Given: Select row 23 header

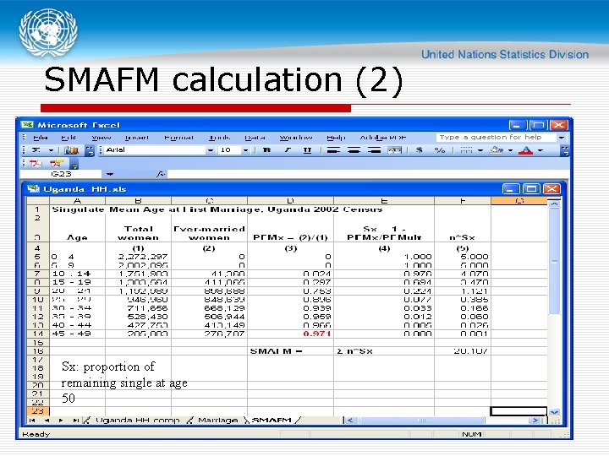Looking at the screenshot, I should [x=38, y=411].
